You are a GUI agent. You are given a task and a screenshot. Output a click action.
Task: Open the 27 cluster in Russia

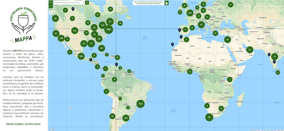[230, 5]
